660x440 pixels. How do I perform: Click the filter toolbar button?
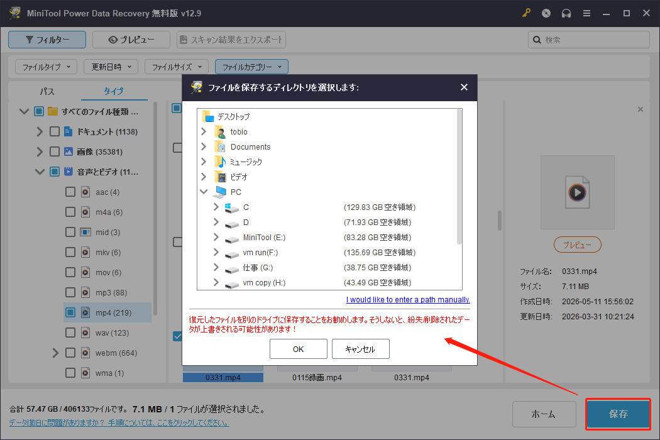pyautogui.click(x=47, y=40)
